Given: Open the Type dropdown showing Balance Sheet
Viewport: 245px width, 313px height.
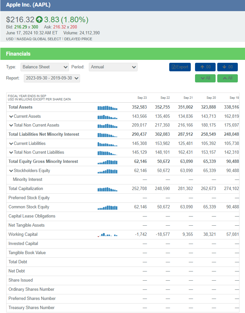Looking at the screenshot, I should coord(45,67).
